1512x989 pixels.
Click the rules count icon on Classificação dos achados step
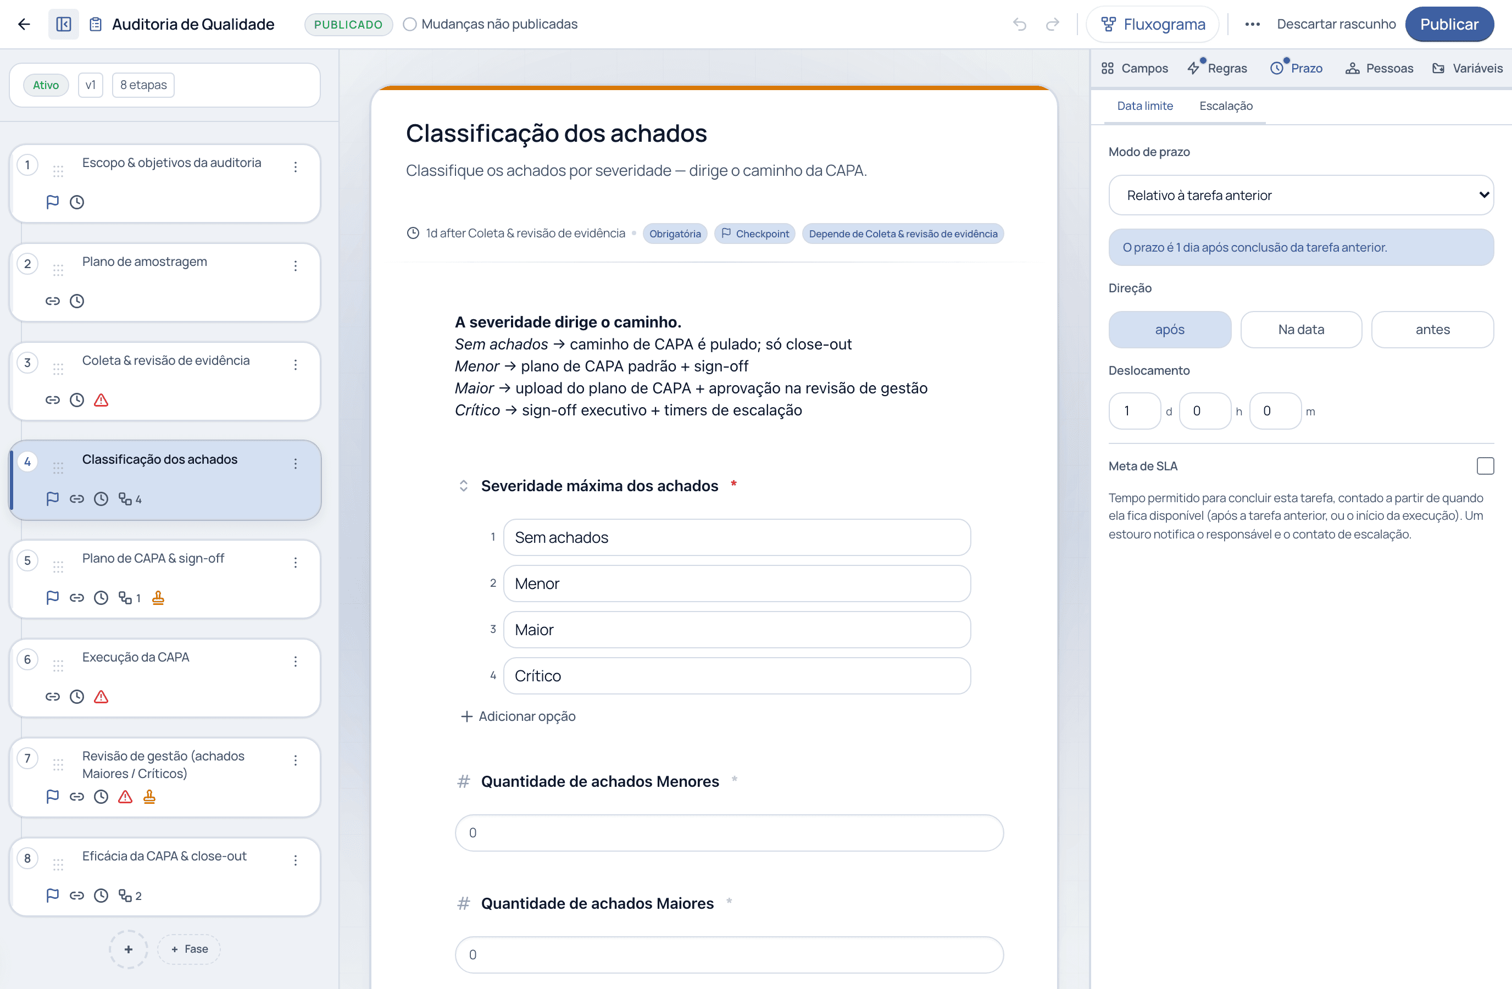click(x=130, y=499)
